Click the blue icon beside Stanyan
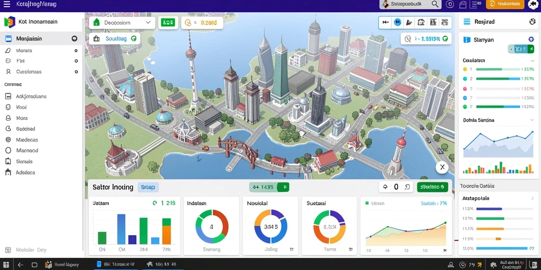 pyautogui.click(x=467, y=40)
